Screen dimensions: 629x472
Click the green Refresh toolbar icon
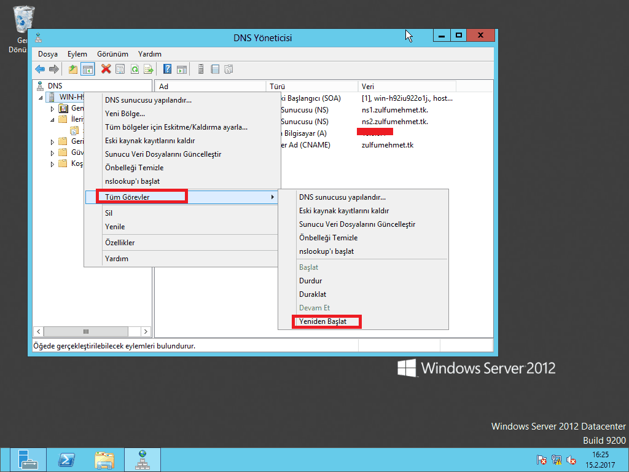(134, 69)
